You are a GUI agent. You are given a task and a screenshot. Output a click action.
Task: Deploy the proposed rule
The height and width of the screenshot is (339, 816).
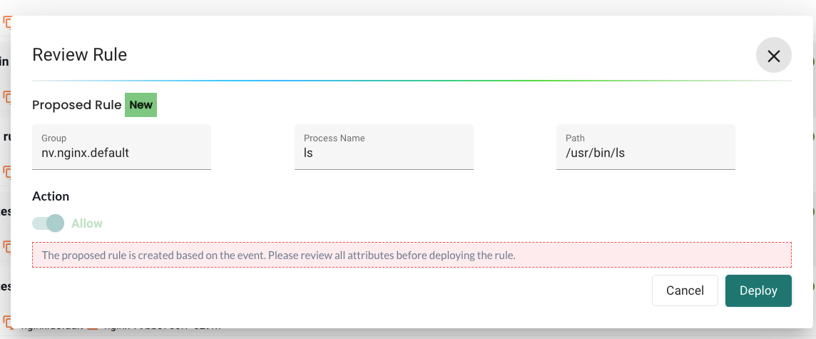click(758, 290)
